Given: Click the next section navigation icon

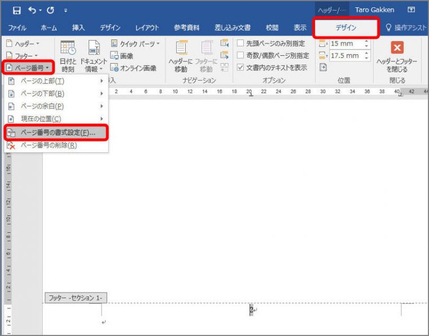Looking at the screenshot, I should click(x=224, y=55).
